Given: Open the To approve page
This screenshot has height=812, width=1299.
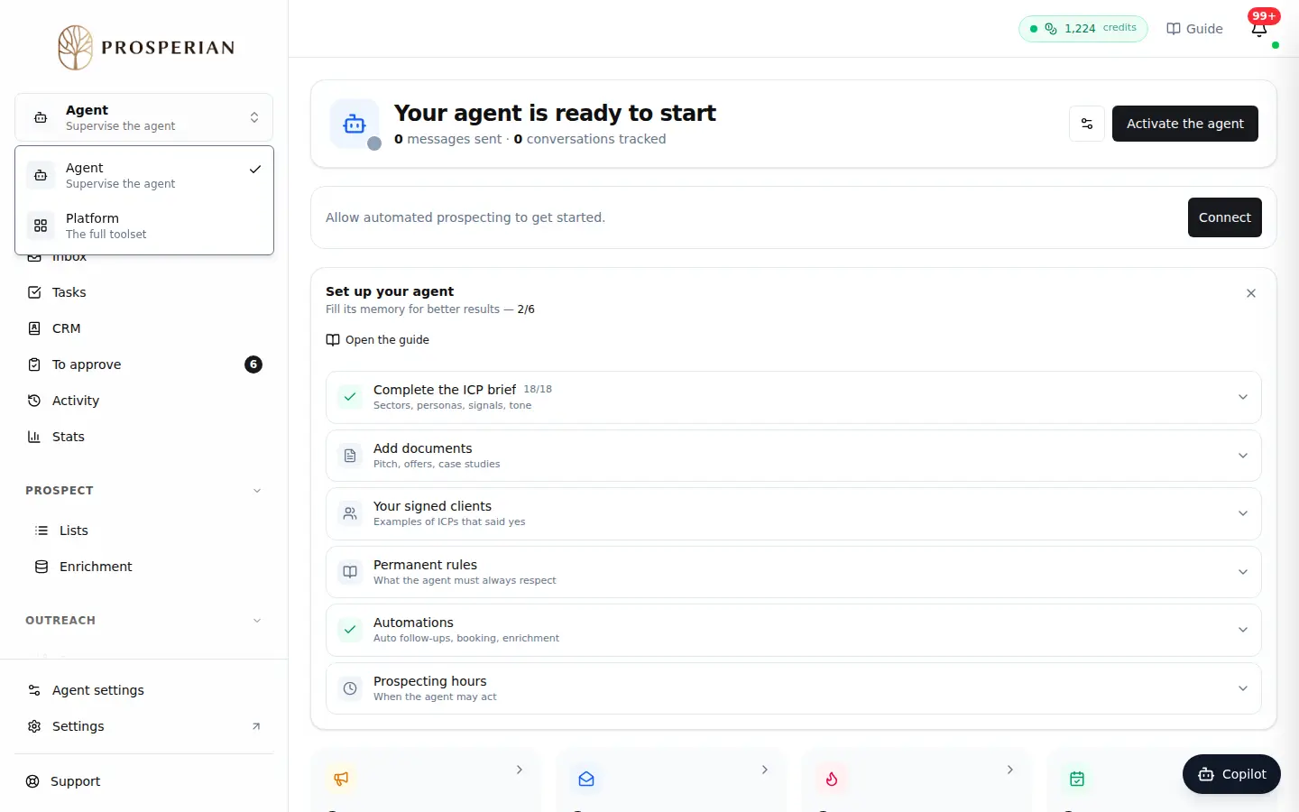Looking at the screenshot, I should pos(144,364).
